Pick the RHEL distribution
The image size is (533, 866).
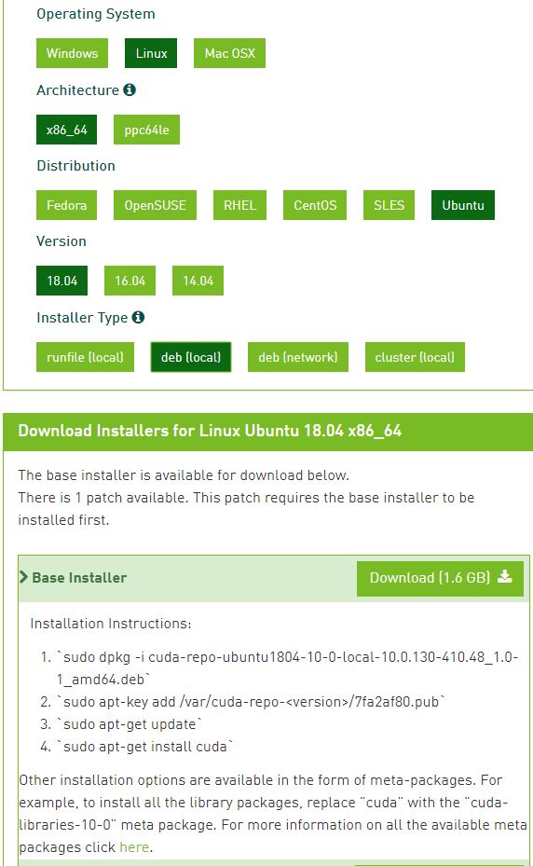(x=239, y=205)
